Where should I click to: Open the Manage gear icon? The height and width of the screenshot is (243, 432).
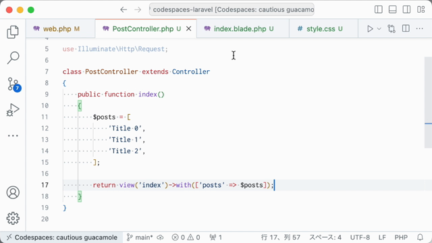point(13,218)
